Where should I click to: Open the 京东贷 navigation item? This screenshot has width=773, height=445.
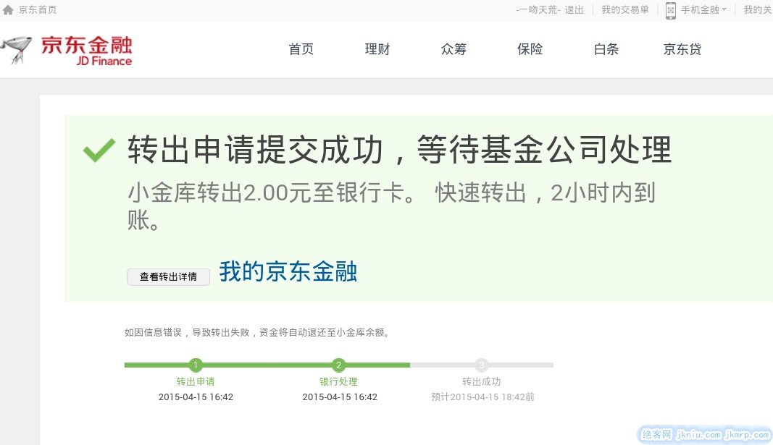click(682, 49)
